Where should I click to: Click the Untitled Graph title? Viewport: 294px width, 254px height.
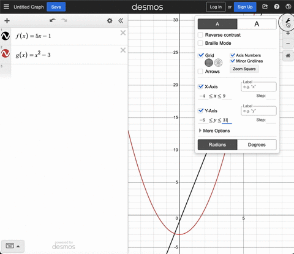coord(29,7)
